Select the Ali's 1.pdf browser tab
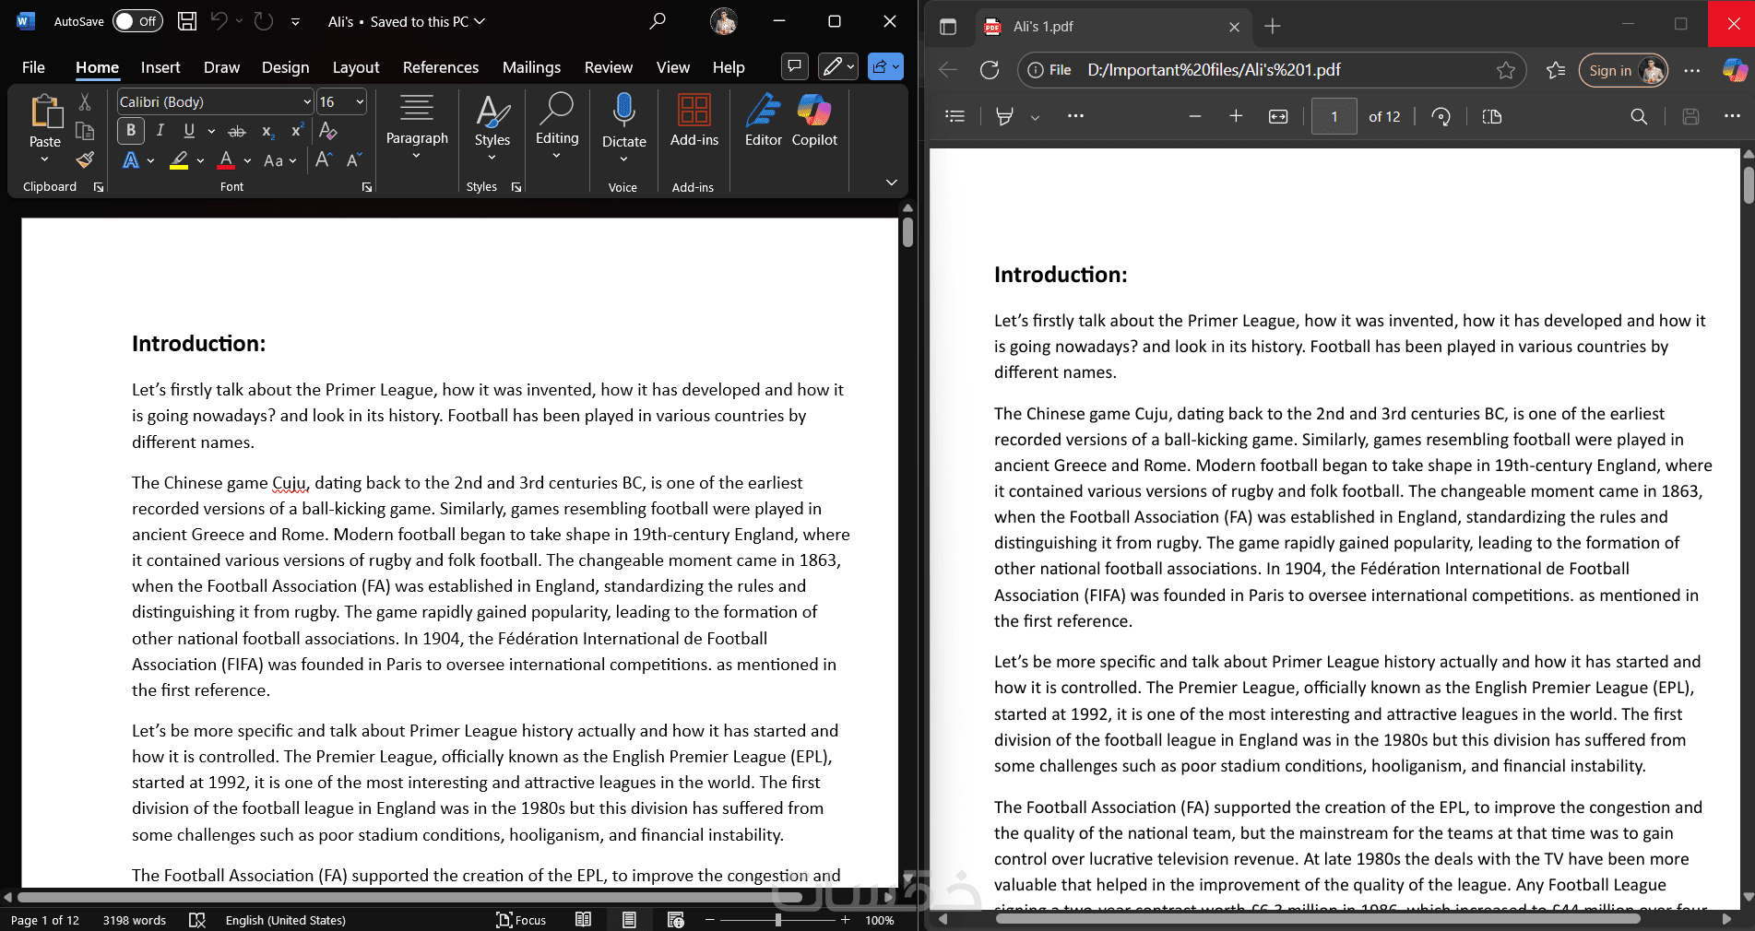The image size is (1755, 931). tap(1114, 27)
